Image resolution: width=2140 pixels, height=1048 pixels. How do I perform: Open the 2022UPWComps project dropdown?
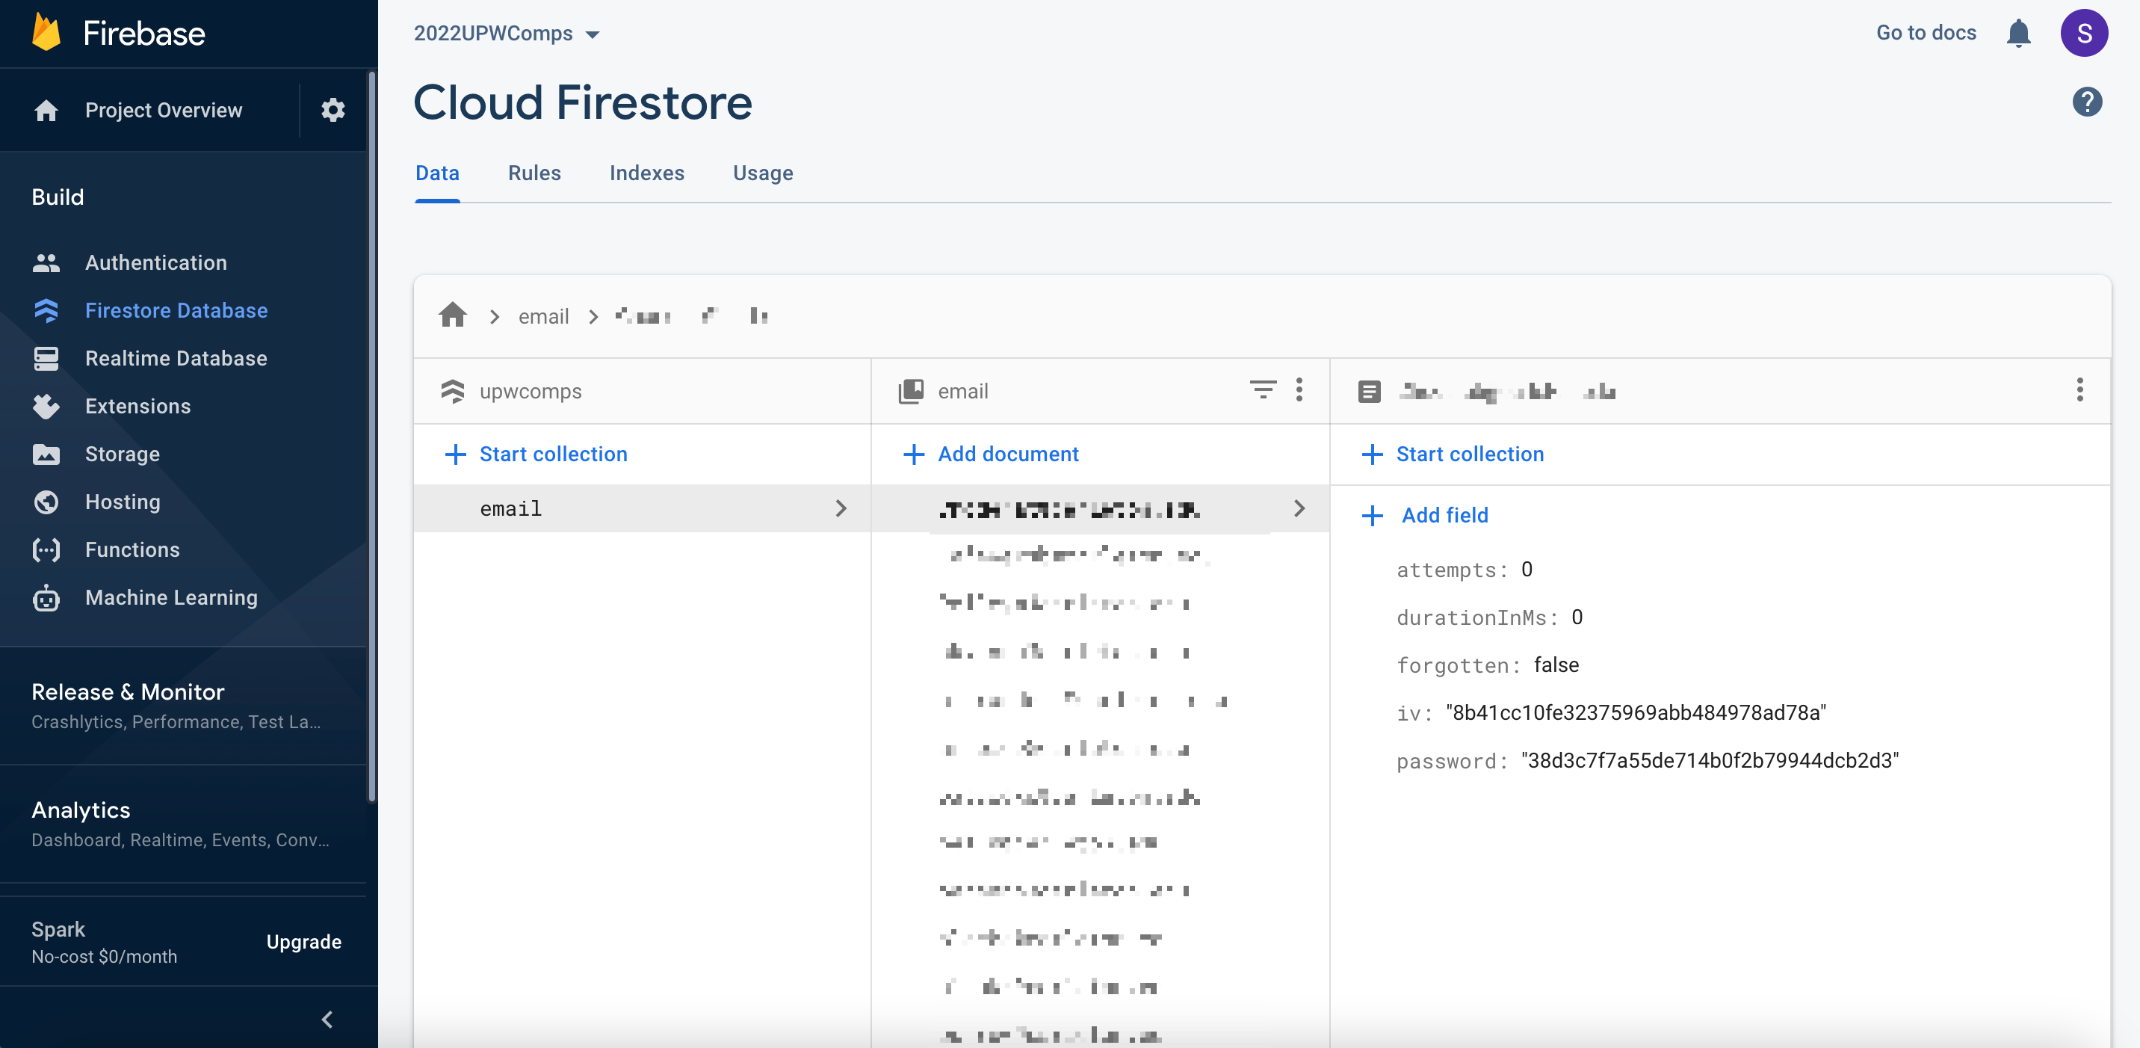(507, 33)
